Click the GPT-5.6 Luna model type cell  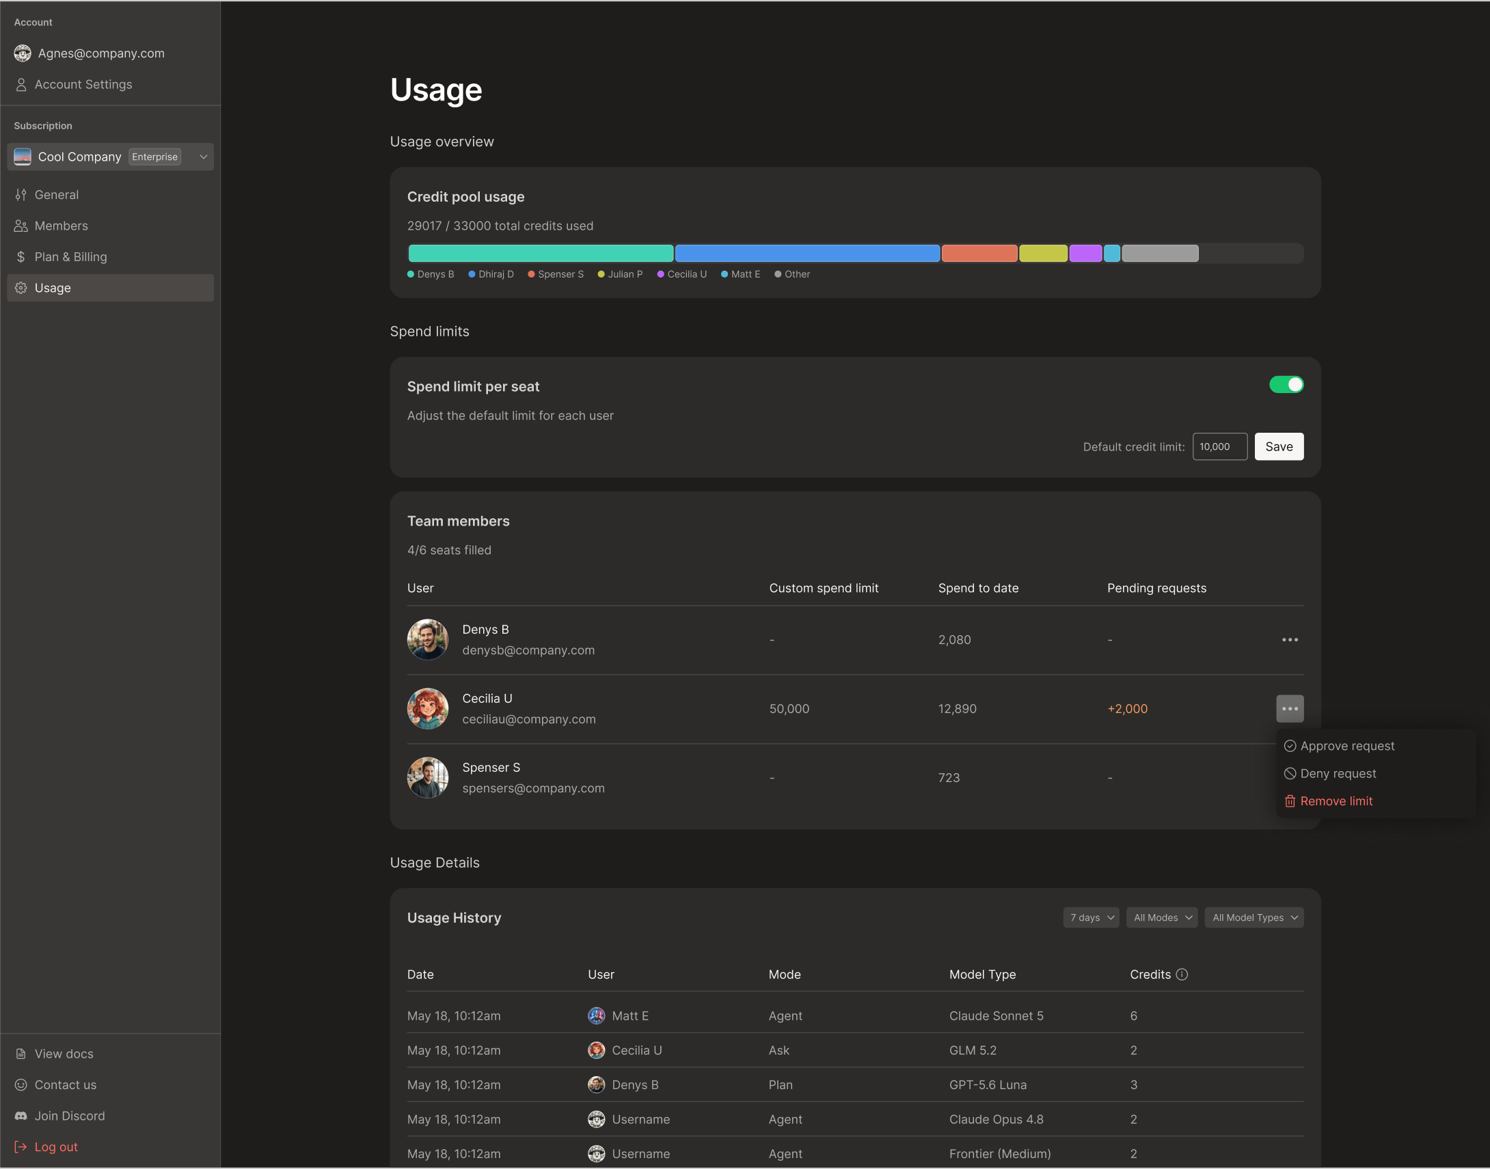point(988,1085)
